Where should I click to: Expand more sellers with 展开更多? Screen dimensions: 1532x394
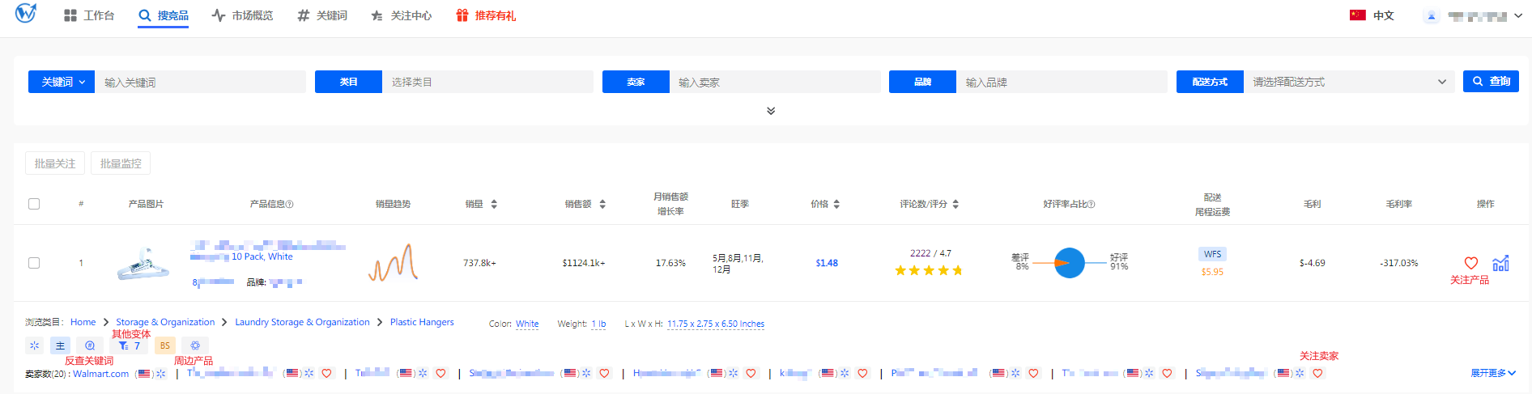tap(1492, 373)
